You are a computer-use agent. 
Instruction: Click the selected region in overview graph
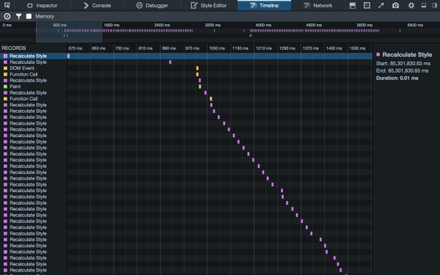click(69, 32)
